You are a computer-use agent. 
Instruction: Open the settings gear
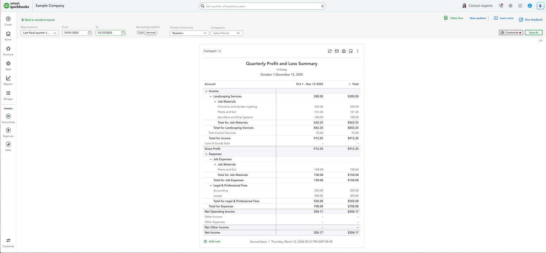[x=510, y=6]
